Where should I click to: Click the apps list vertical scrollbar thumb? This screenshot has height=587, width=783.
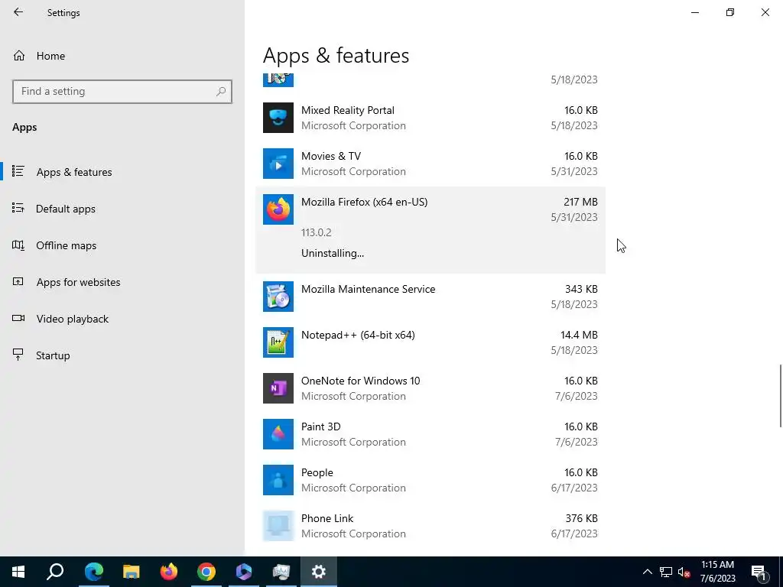click(x=781, y=396)
